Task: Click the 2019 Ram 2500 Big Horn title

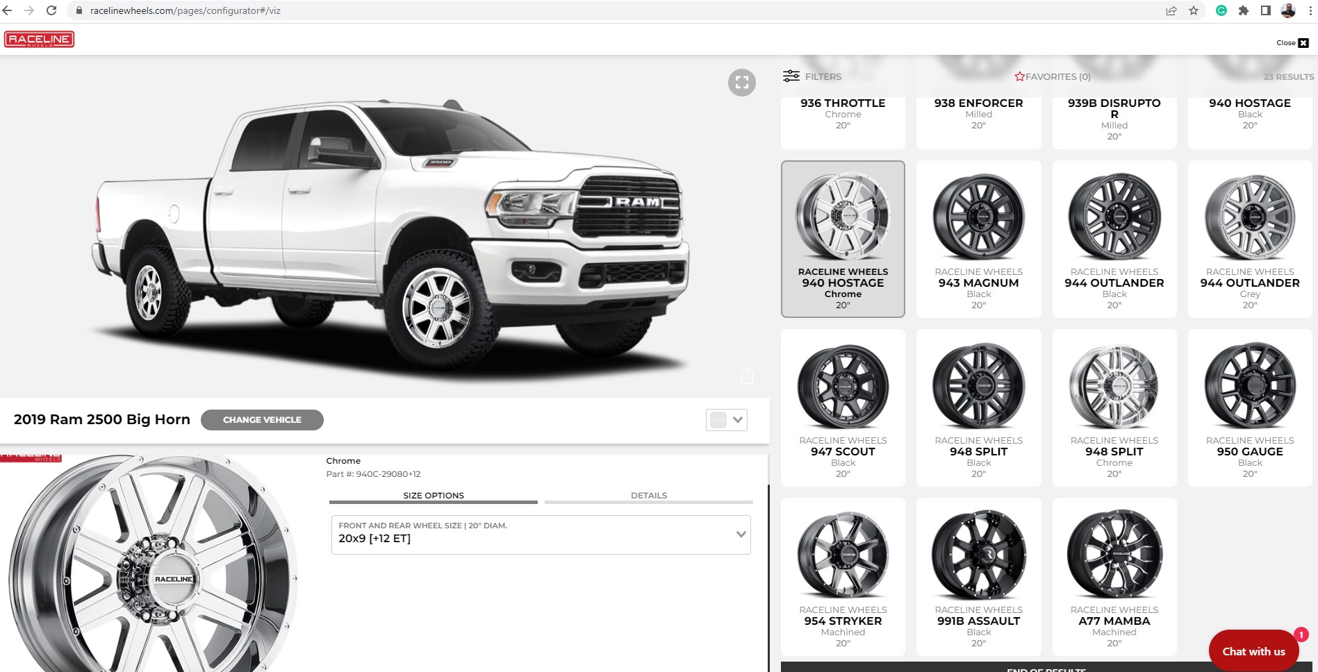Action: point(102,419)
